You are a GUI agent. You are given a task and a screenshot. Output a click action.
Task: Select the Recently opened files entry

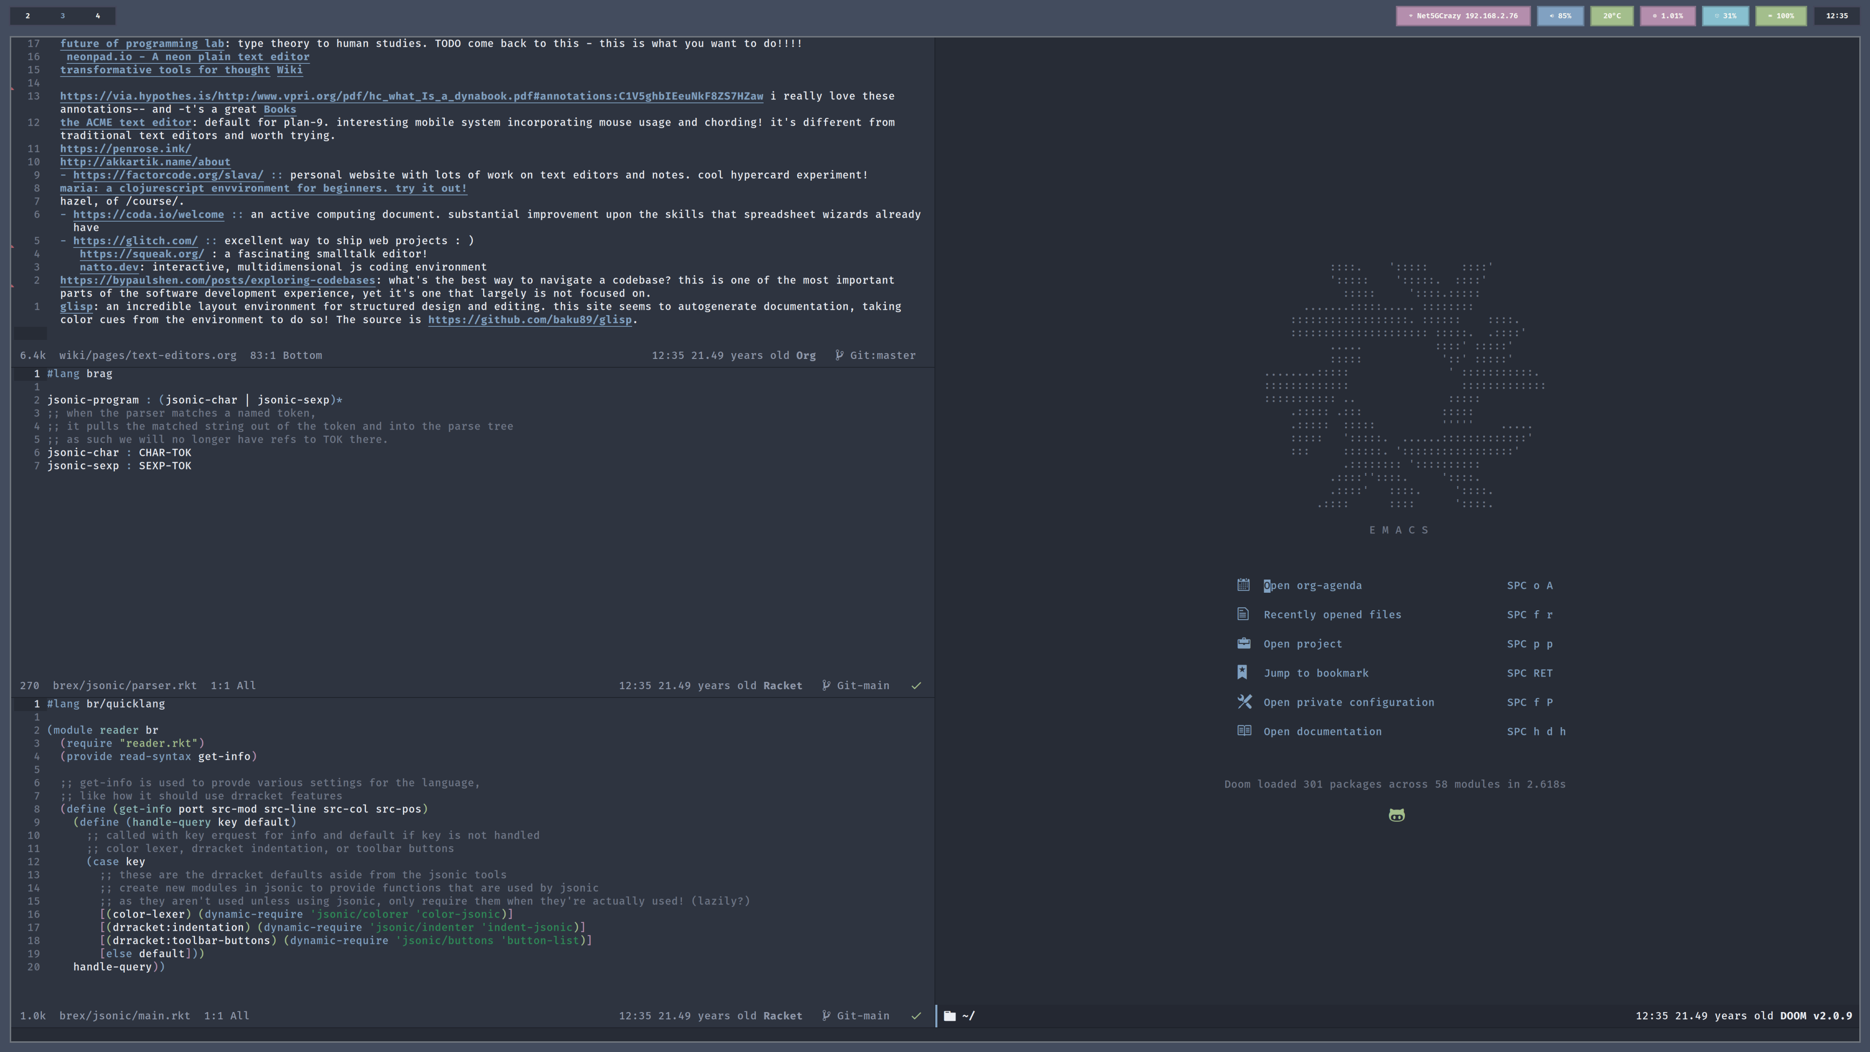point(1332,614)
